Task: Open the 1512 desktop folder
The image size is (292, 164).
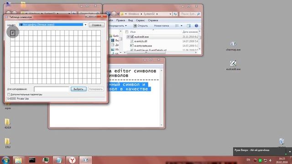Action: (7, 143)
